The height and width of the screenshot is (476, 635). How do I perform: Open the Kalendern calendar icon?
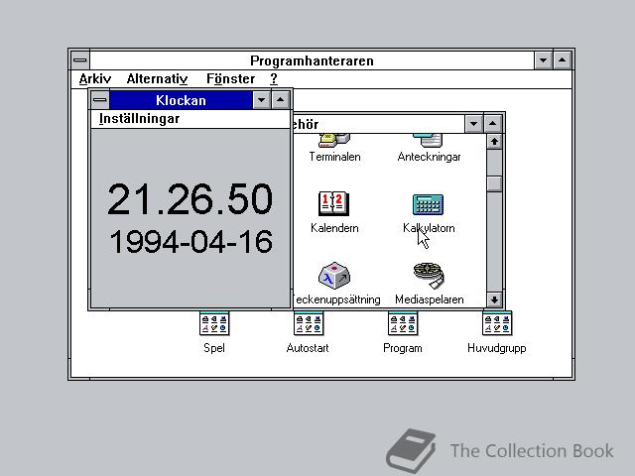pyautogui.click(x=333, y=203)
